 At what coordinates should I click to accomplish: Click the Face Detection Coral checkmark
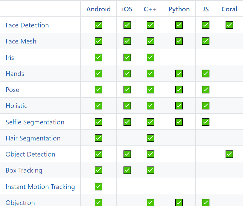coord(229,25)
